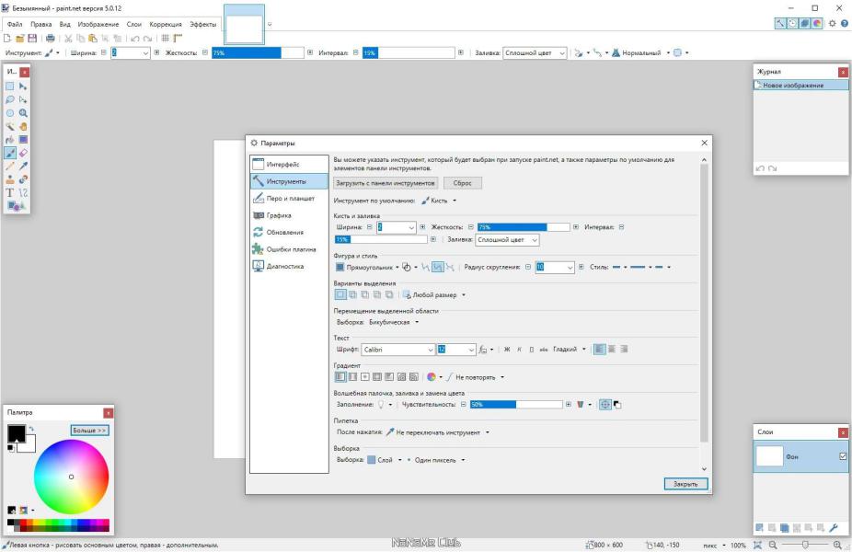The image size is (852, 552).
Task: Switch to Обновления settings section
Action: pyautogui.click(x=289, y=232)
